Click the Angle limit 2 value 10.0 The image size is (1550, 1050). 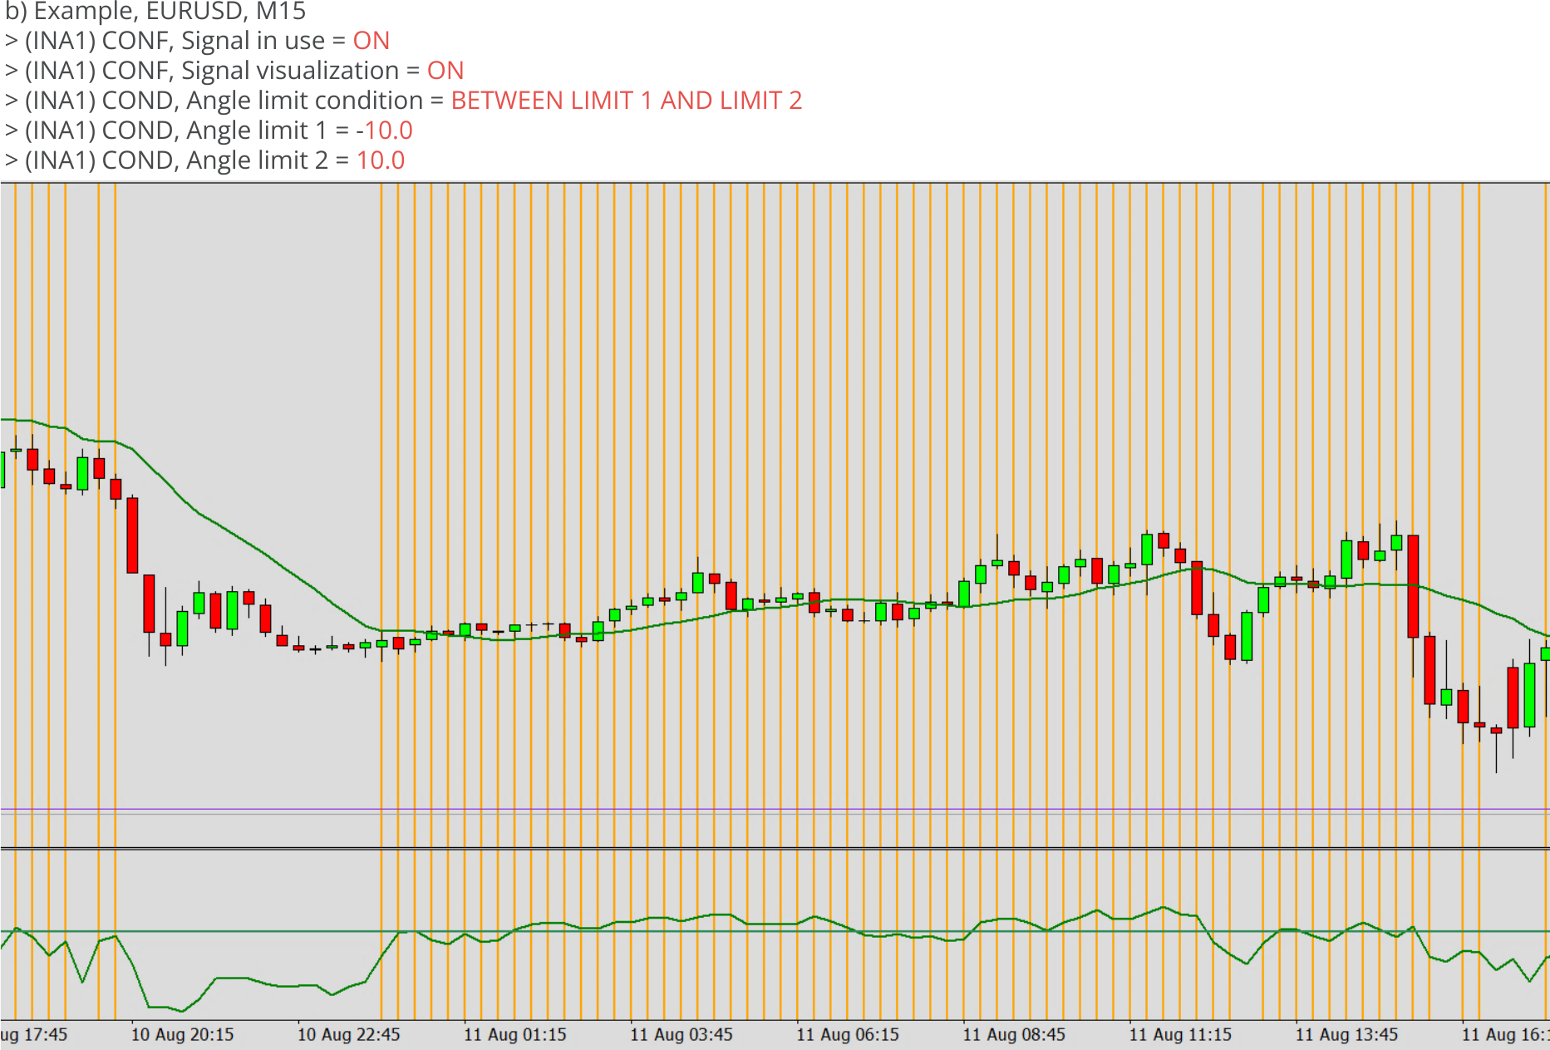click(x=381, y=160)
